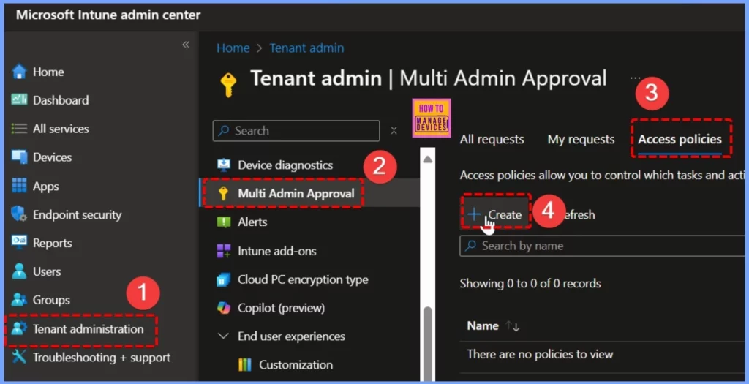This screenshot has width=749, height=384.
Task: Open the ellipsis menu next to page title
Action: (x=635, y=78)
